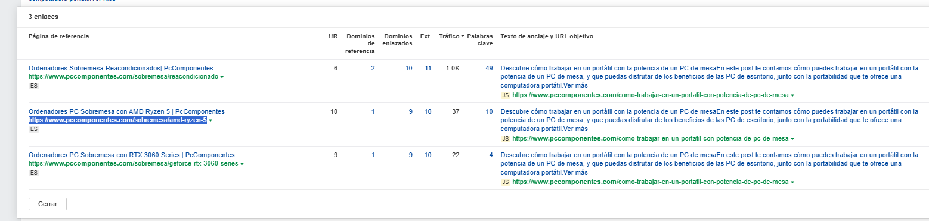This screenshot has width=929, height=221.
Task: Open external links value 10 in RTX 3060 row
Action: [x=428, y=155]
